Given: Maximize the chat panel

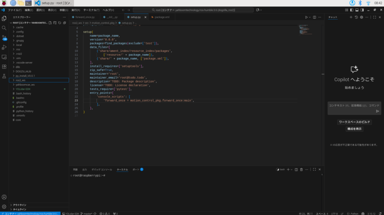Looking at the screenshot, I should point(374,17).
